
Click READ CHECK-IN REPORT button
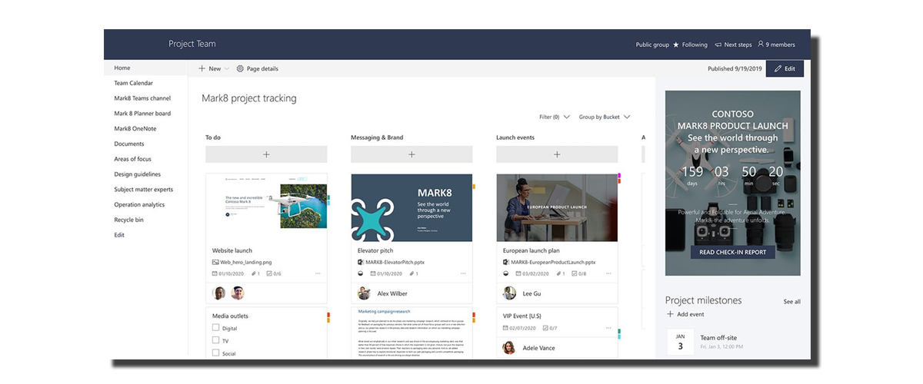pyautogui.click(x=733, y=252)
